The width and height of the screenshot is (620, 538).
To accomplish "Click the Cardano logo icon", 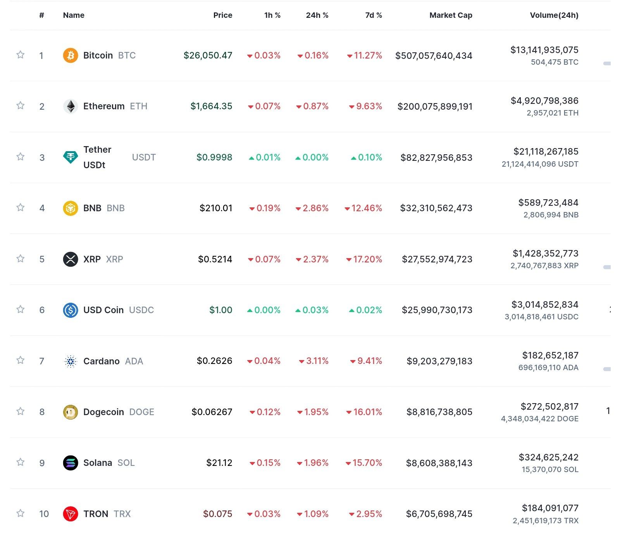I will click(70, 361).
